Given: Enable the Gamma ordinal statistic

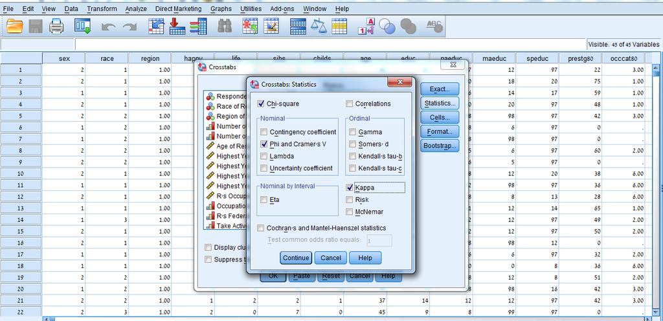Looking at the screenshot, I should click(353, 132).
